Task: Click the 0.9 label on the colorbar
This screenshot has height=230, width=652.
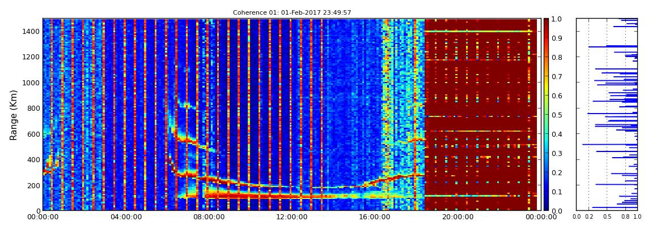Action: pyautogui.click(x=556, y=38)
